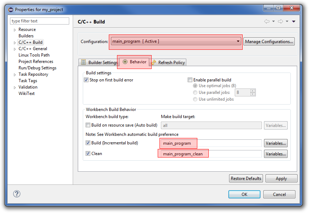Expand the Task Repository node
Viewport: 309px width, 213px height.
tap(15, 75)
